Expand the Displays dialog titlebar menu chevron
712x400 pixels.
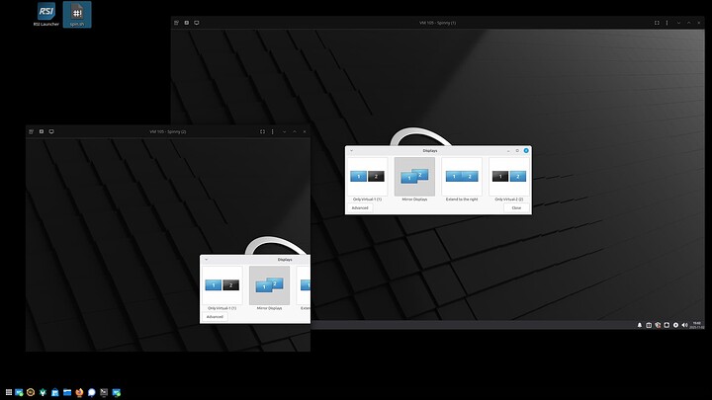point(351,150)
